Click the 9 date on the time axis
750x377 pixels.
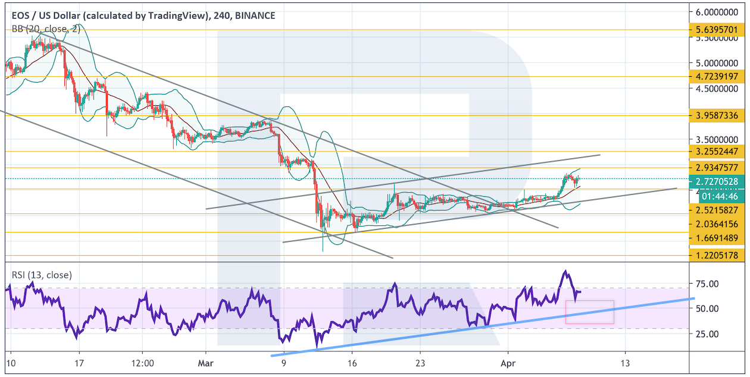coord(284,362)
